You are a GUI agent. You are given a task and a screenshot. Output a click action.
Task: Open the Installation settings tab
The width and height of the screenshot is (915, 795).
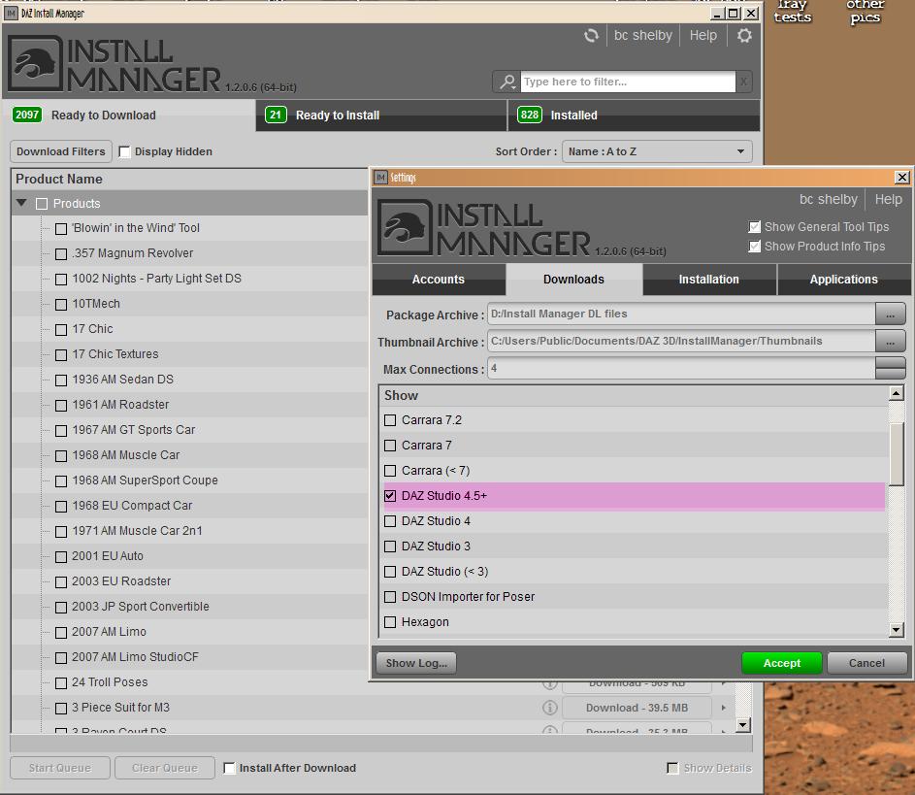pyautogui.click(x=709, y=280)
